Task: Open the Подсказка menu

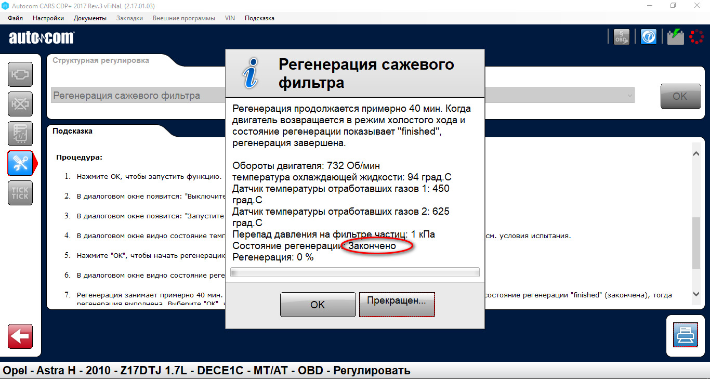Action: click(259, 18)
